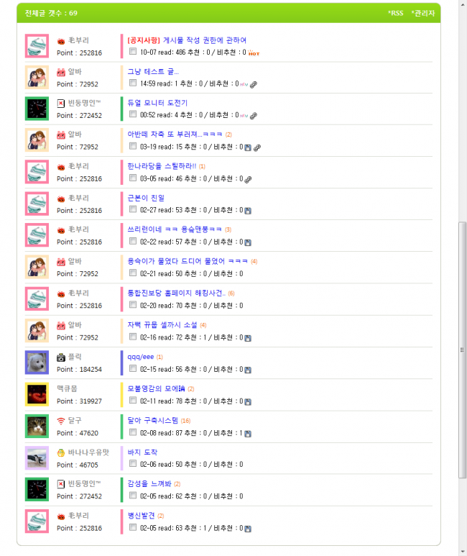Open the post 통합진보당 홈페이지 해킹사건
Viewport: 467px width, 556px height.
177,293
